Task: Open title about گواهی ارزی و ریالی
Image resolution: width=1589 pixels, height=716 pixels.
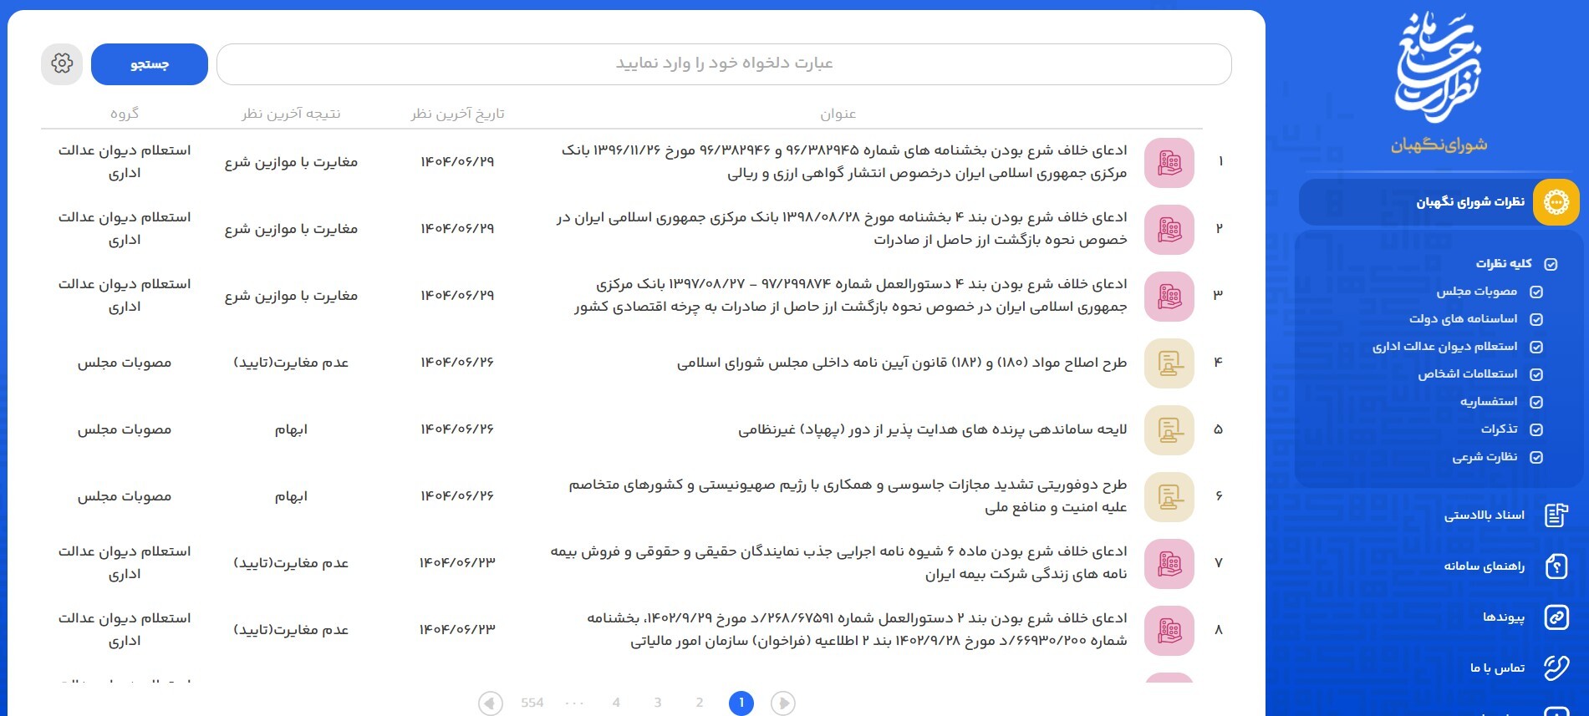Action: pos(844,162)
